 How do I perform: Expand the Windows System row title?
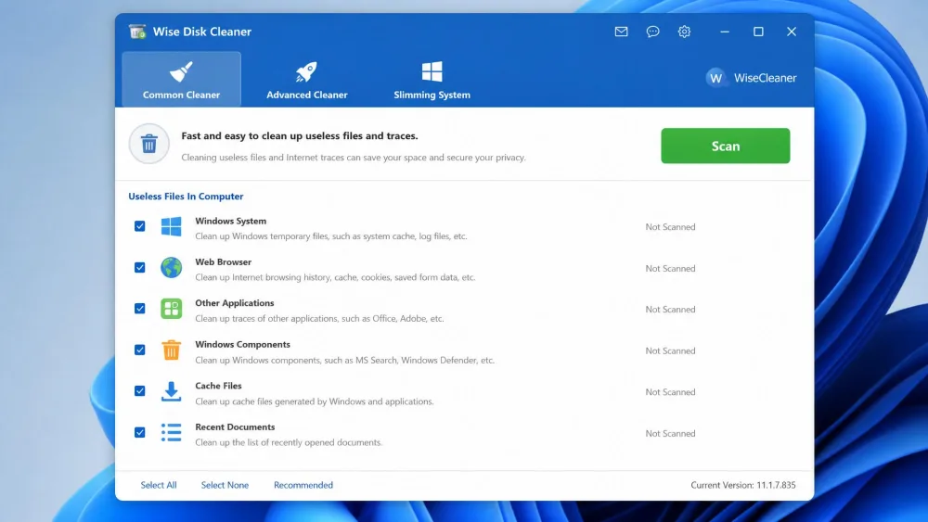pyautogui.click(x=231, y=221)
